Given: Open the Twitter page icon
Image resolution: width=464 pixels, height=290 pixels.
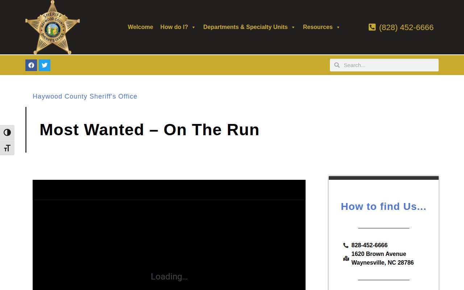Looking at the screenshot, I should 45,65.
